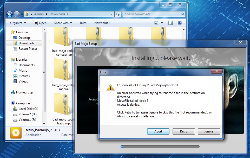Image resolution: width=250 pixels, height=158 pixels.
Task: Select Libraries in the navigation pane
Action: pyautogui.click(x=22, y=59)
